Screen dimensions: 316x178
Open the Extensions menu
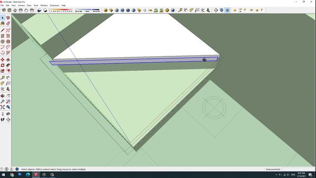click(54, 5)
